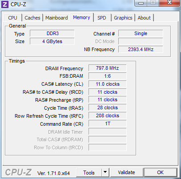Click the Command Rate (CR) label
This screenshot has width=181, height=179.
click(62, 124)
